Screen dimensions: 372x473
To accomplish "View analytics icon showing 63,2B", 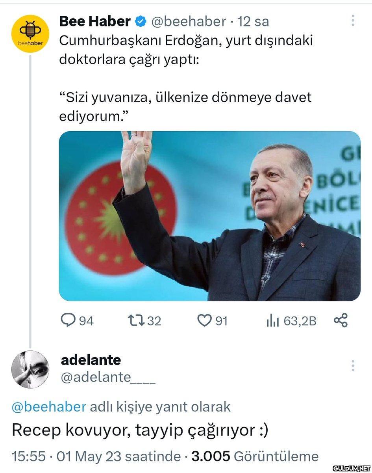I will 272,321.
